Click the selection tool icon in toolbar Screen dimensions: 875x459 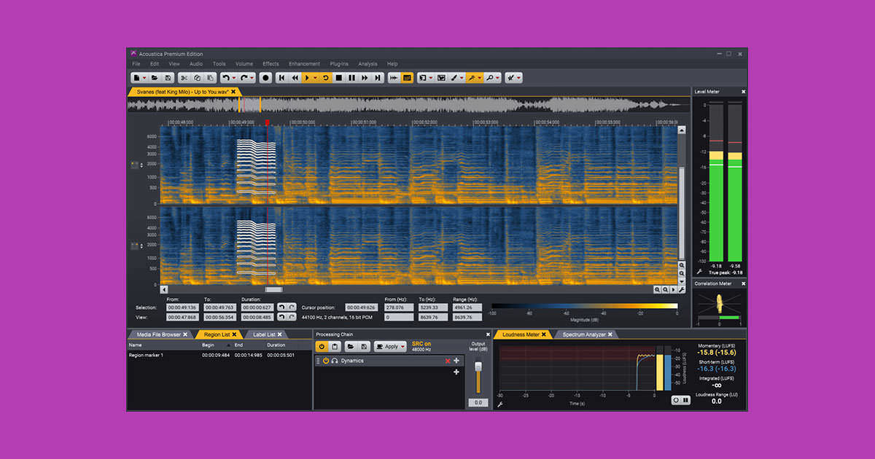pos(423,77)
